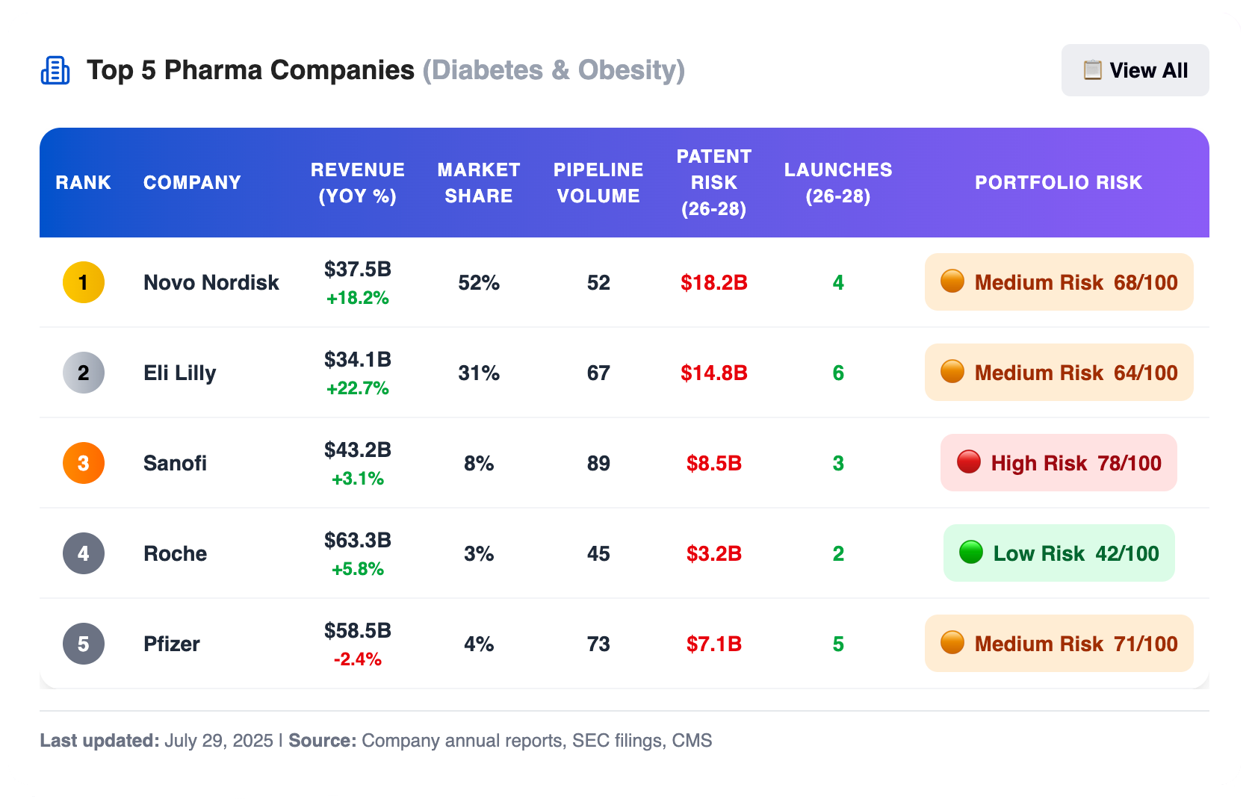This screenshot has width=1255, height=799.
Task: Open the Novo Nordisk company name
Action: click(211, 282)
